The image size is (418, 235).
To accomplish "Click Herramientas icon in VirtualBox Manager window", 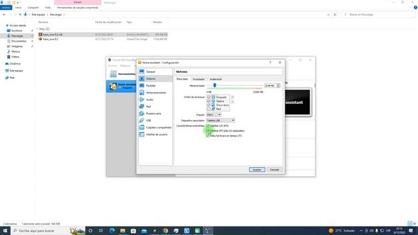I will 113,74.
